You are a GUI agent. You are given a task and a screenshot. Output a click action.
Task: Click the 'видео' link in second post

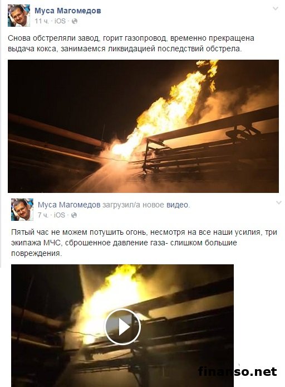pyautogui.click(x=177, y=205)
